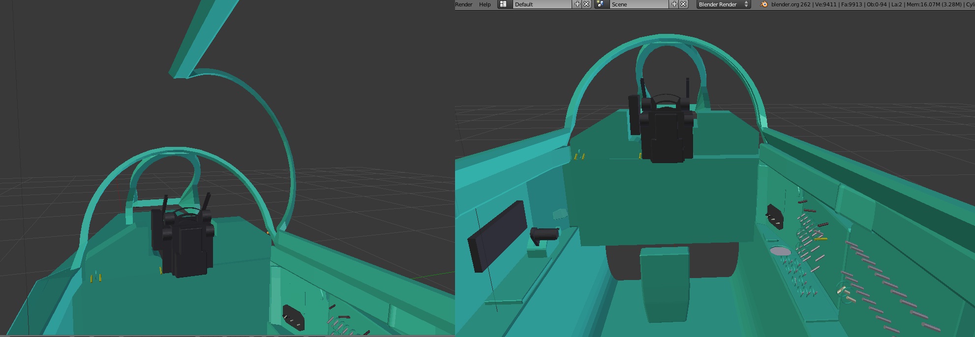This screenshot has height=337, width=975.
Task: Add a new screen layout with plus
Action: point(578,4)
